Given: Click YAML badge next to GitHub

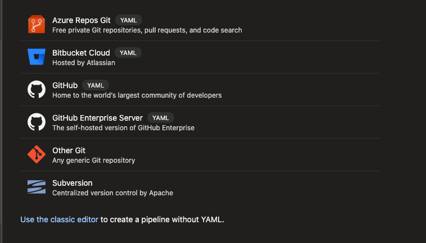Looking at the screenshot, I should point(96,85).
